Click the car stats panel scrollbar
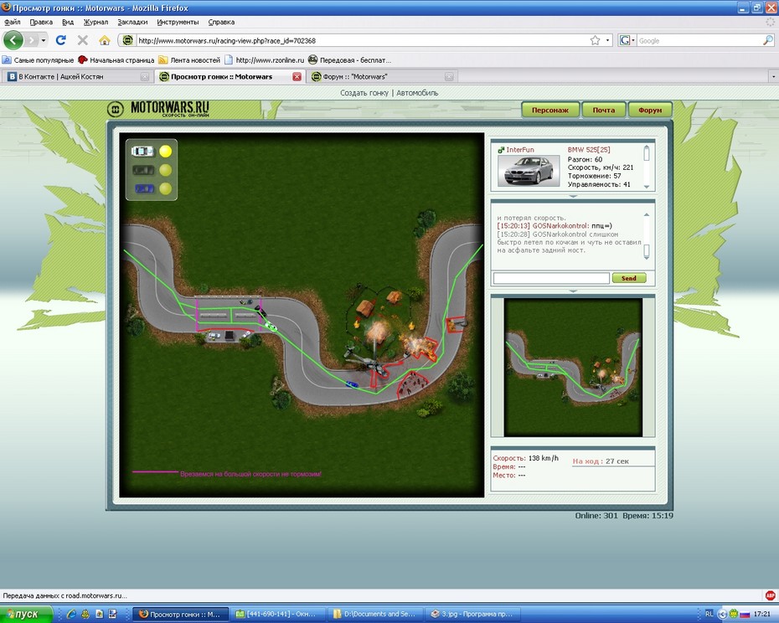This screenshot has width=779, height=623. pyautogui.click(x=647, y=167)
